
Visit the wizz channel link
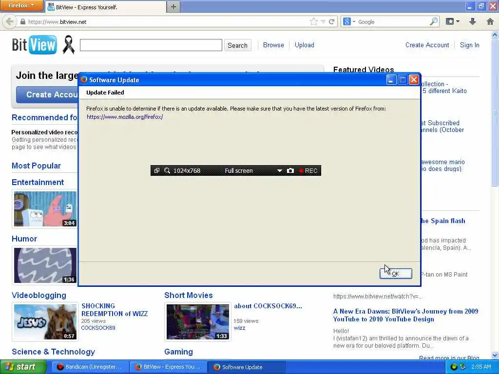coord(239,328)
